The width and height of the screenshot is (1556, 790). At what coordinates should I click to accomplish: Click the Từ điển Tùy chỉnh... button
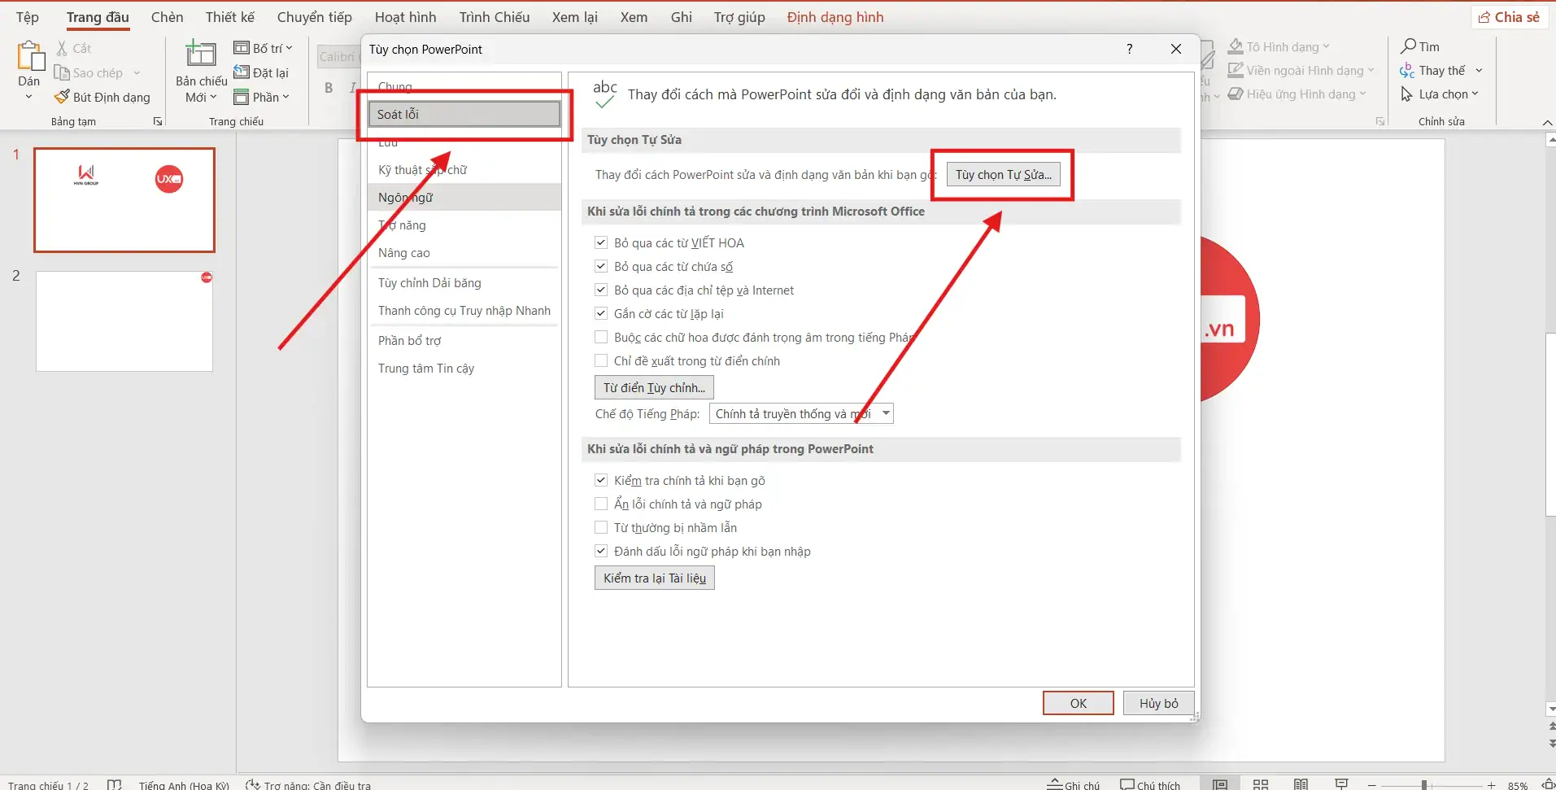(x=654, y=387)
